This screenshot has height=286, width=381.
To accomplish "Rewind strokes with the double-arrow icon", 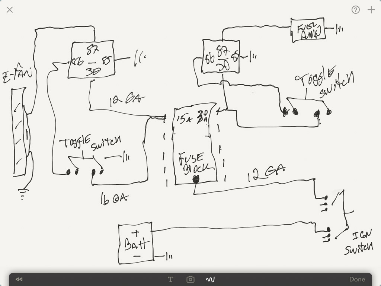I will [19, 279].
